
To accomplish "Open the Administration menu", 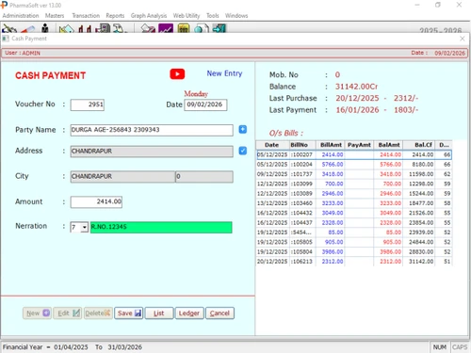I will [21, 16].
